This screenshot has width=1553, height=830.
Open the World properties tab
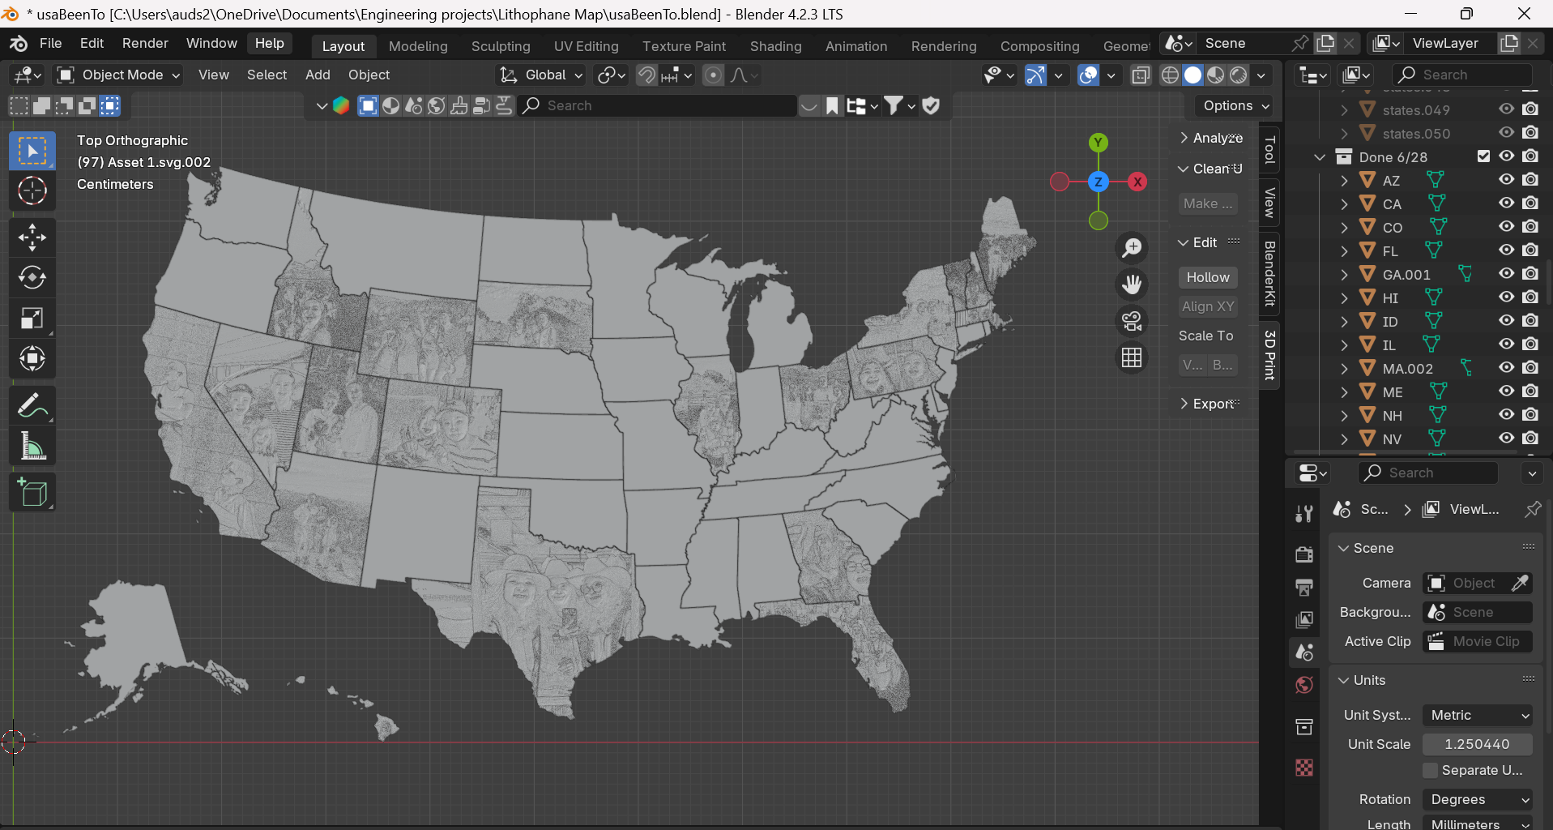[1304, 685]
